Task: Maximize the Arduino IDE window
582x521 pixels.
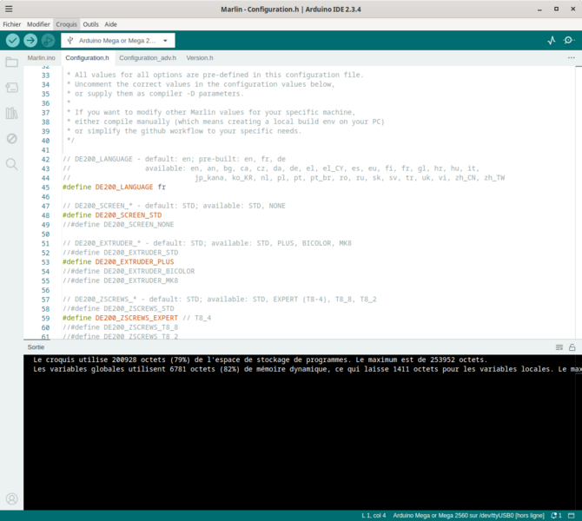Action: pos(556,9)
